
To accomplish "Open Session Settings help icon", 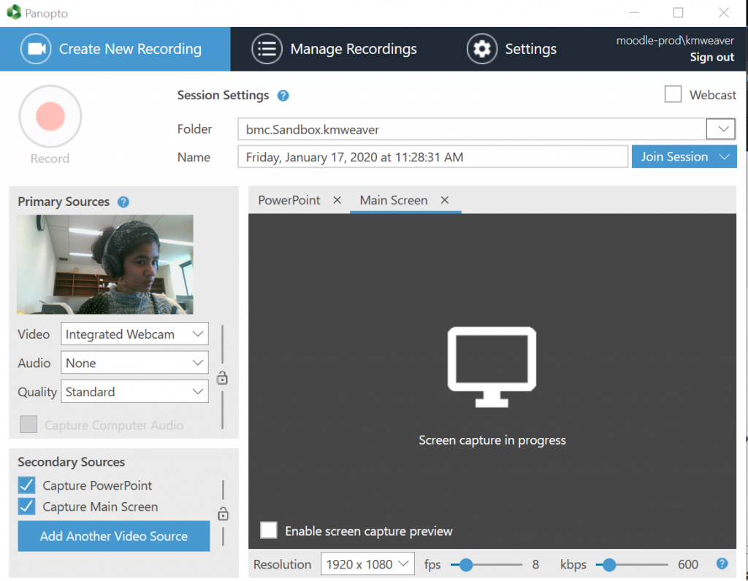I will pos(283,96).
